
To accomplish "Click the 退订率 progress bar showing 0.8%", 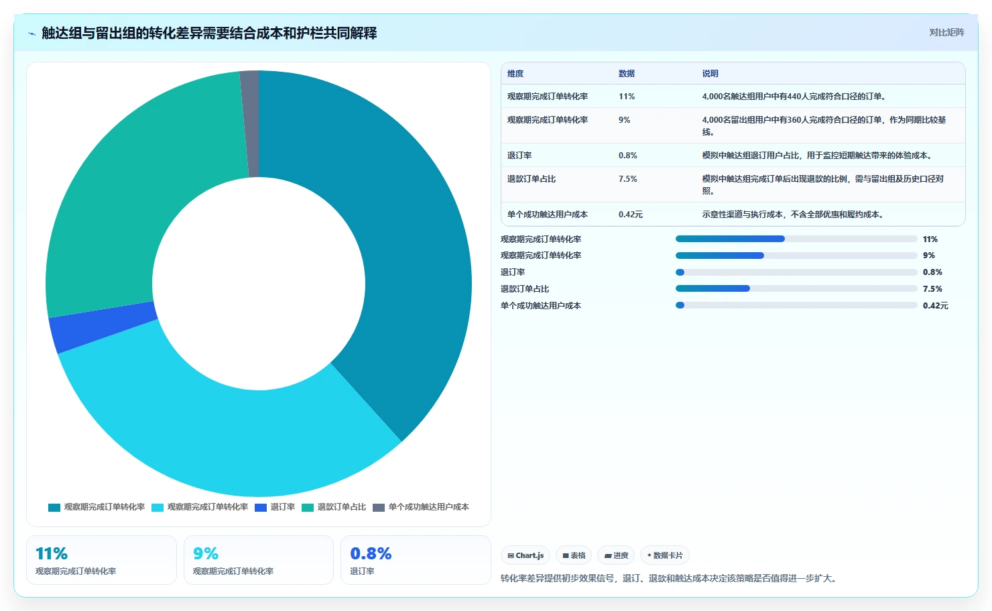I will coord(796,272).
